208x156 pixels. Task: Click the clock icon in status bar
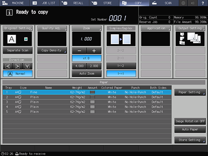[3, 154]
